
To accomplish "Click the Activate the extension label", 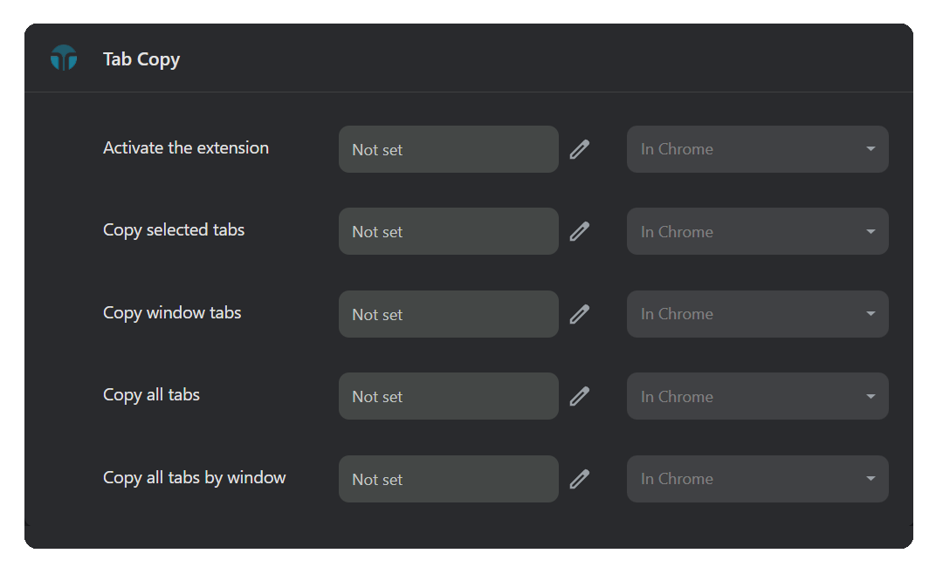I will (x=186, y=148).
